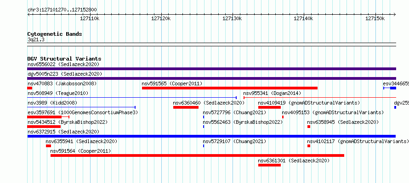Screen dimensions: 409x183
Task: Open variant label nsv508949 (Teague2010)
Action: tap(58, 93)
